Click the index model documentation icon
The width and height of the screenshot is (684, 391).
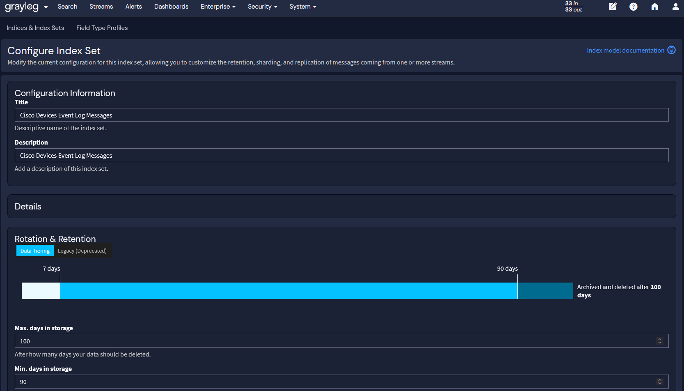click(671, 50)
